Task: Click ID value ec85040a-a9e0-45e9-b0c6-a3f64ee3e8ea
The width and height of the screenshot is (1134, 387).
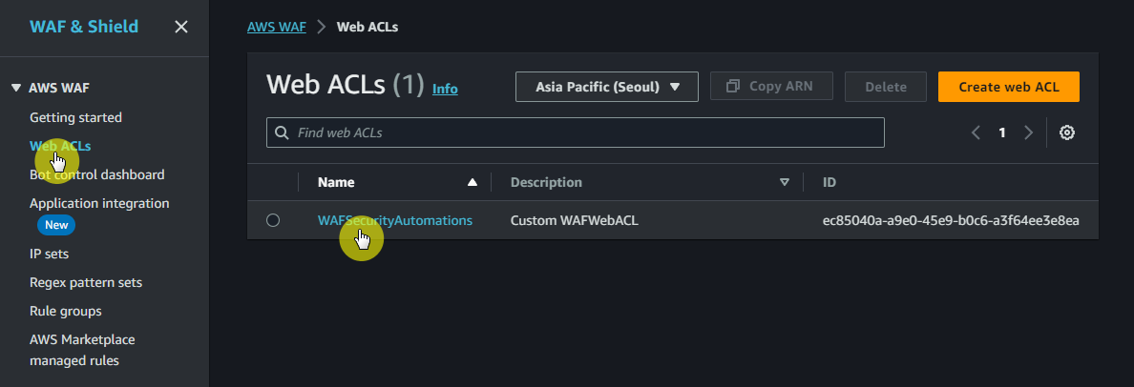Action: click(x=951, y=220)
